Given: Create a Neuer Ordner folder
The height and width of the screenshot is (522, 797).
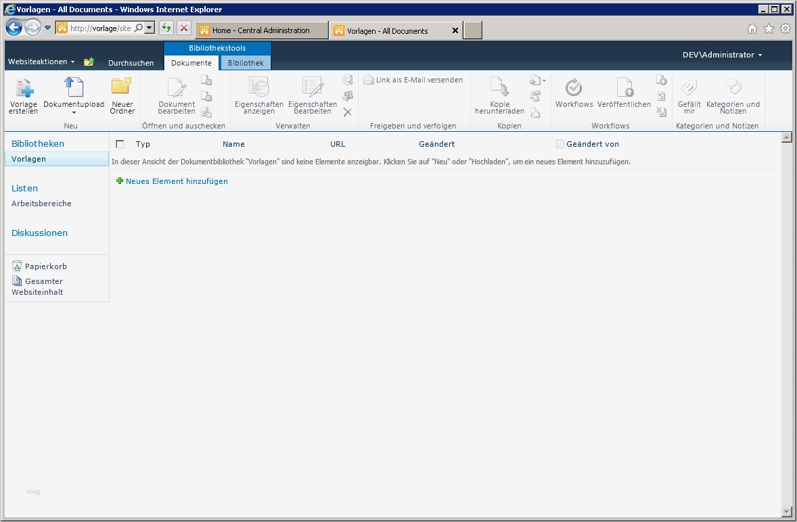Looking at the screenshot, I should (x=122, y=95).
